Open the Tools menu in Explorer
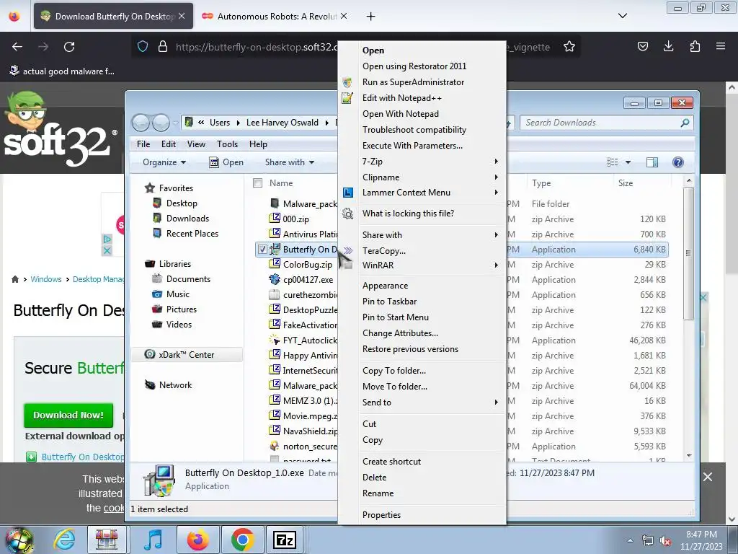738x554 pixels. tap(227, 144)
